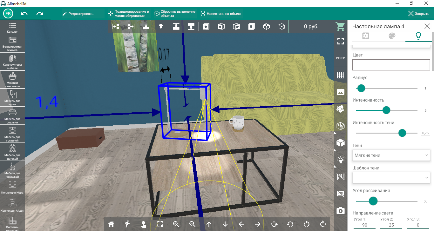The width and height of the screenshot is (434, 231).
Task: Open the shopping cart showing 0 руб.
Action: pos(317,27)
